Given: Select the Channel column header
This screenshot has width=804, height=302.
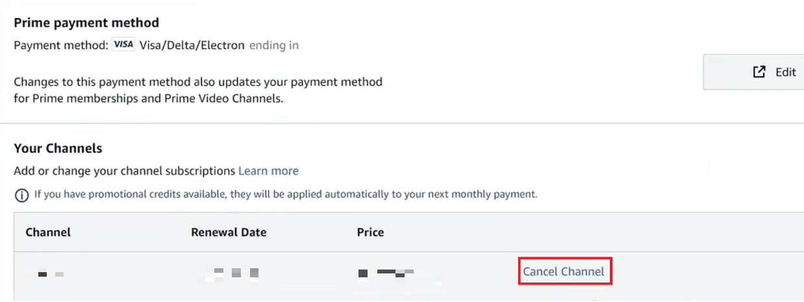Looking at the screenshot, I should [x=48, y=232].
